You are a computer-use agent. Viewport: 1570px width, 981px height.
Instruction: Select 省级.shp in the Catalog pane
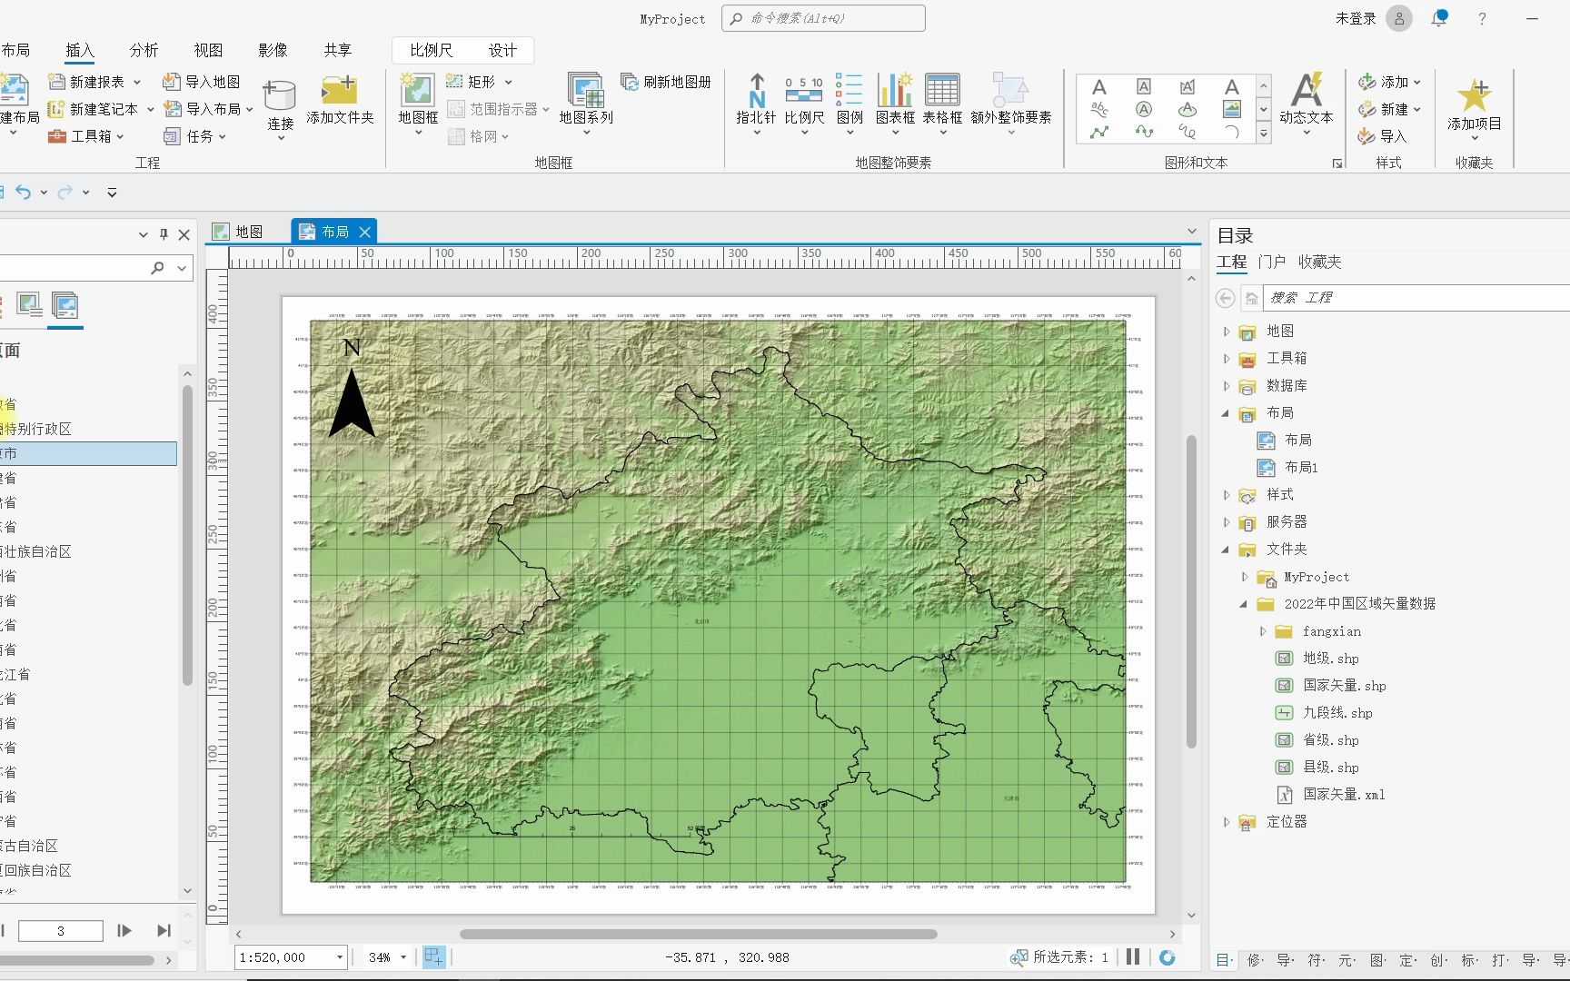coord(1330,739)
